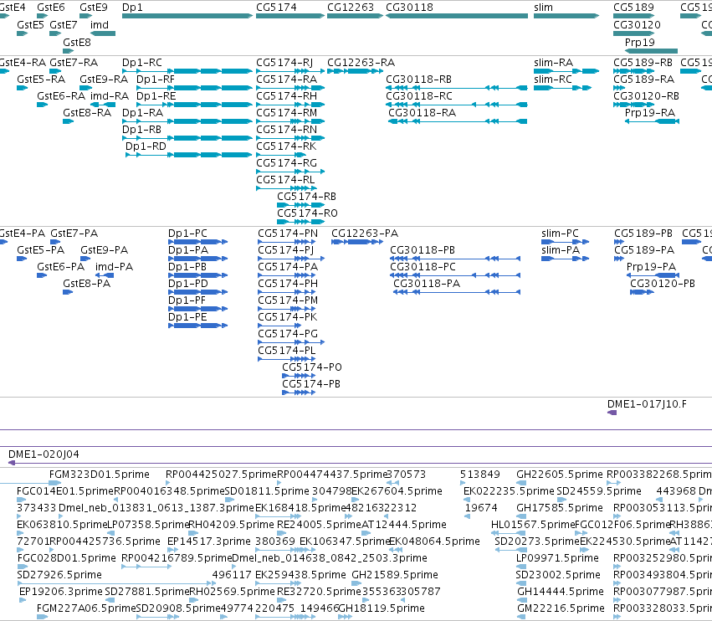Select transcript CG5174-RO

[x=307, y=213]
